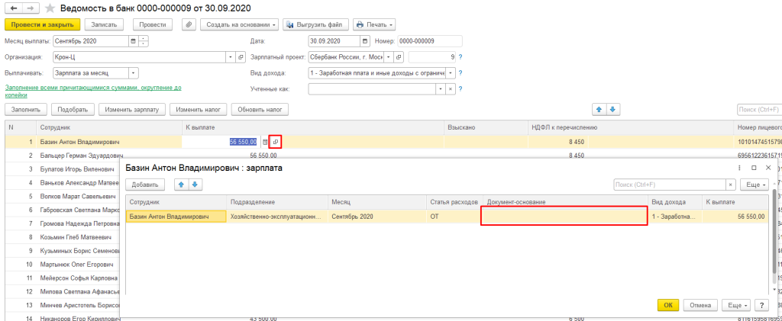782x321 pixels.
Task: Open the calendar picker for Дата field
Action: [366, 41]
